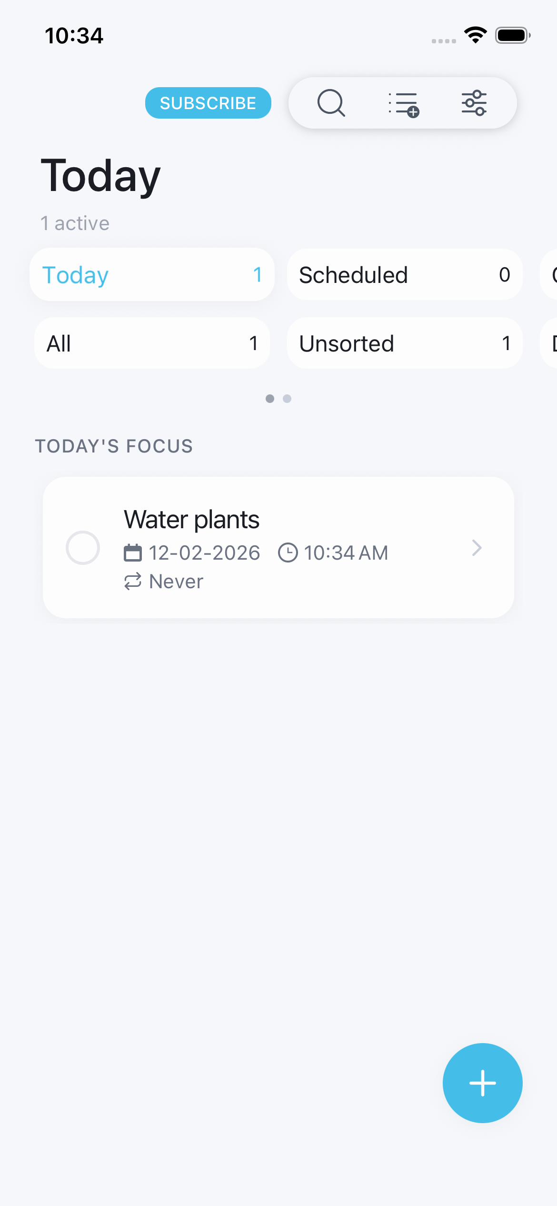
Task: Open the Water plants task title
Action: [x=191, y=520]
